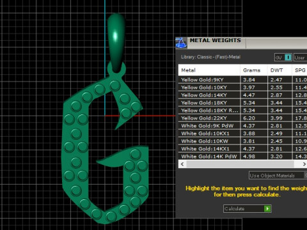Image resolution: width=307 pixels, height=230 pixels.
Task: Click the 4.98 grams value
Action: point(249,157)
